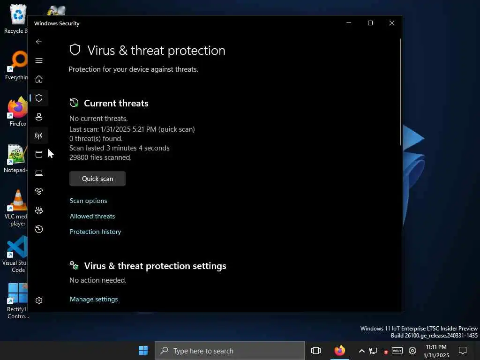Click the 'Scan lasted 3 minutes 4 seconds' text
The image size is (480, 360).
[120, 148]
